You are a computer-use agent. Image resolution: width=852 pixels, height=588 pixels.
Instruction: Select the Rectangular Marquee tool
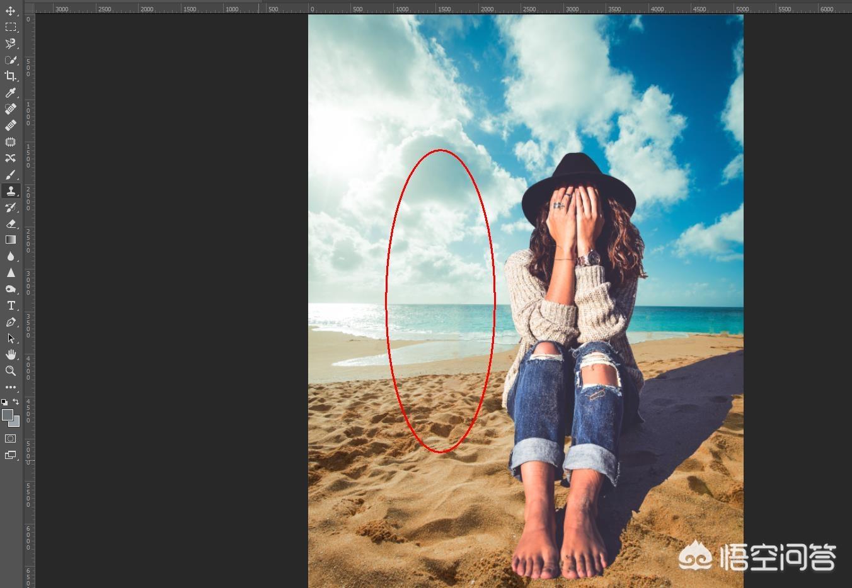pos(11,27)
